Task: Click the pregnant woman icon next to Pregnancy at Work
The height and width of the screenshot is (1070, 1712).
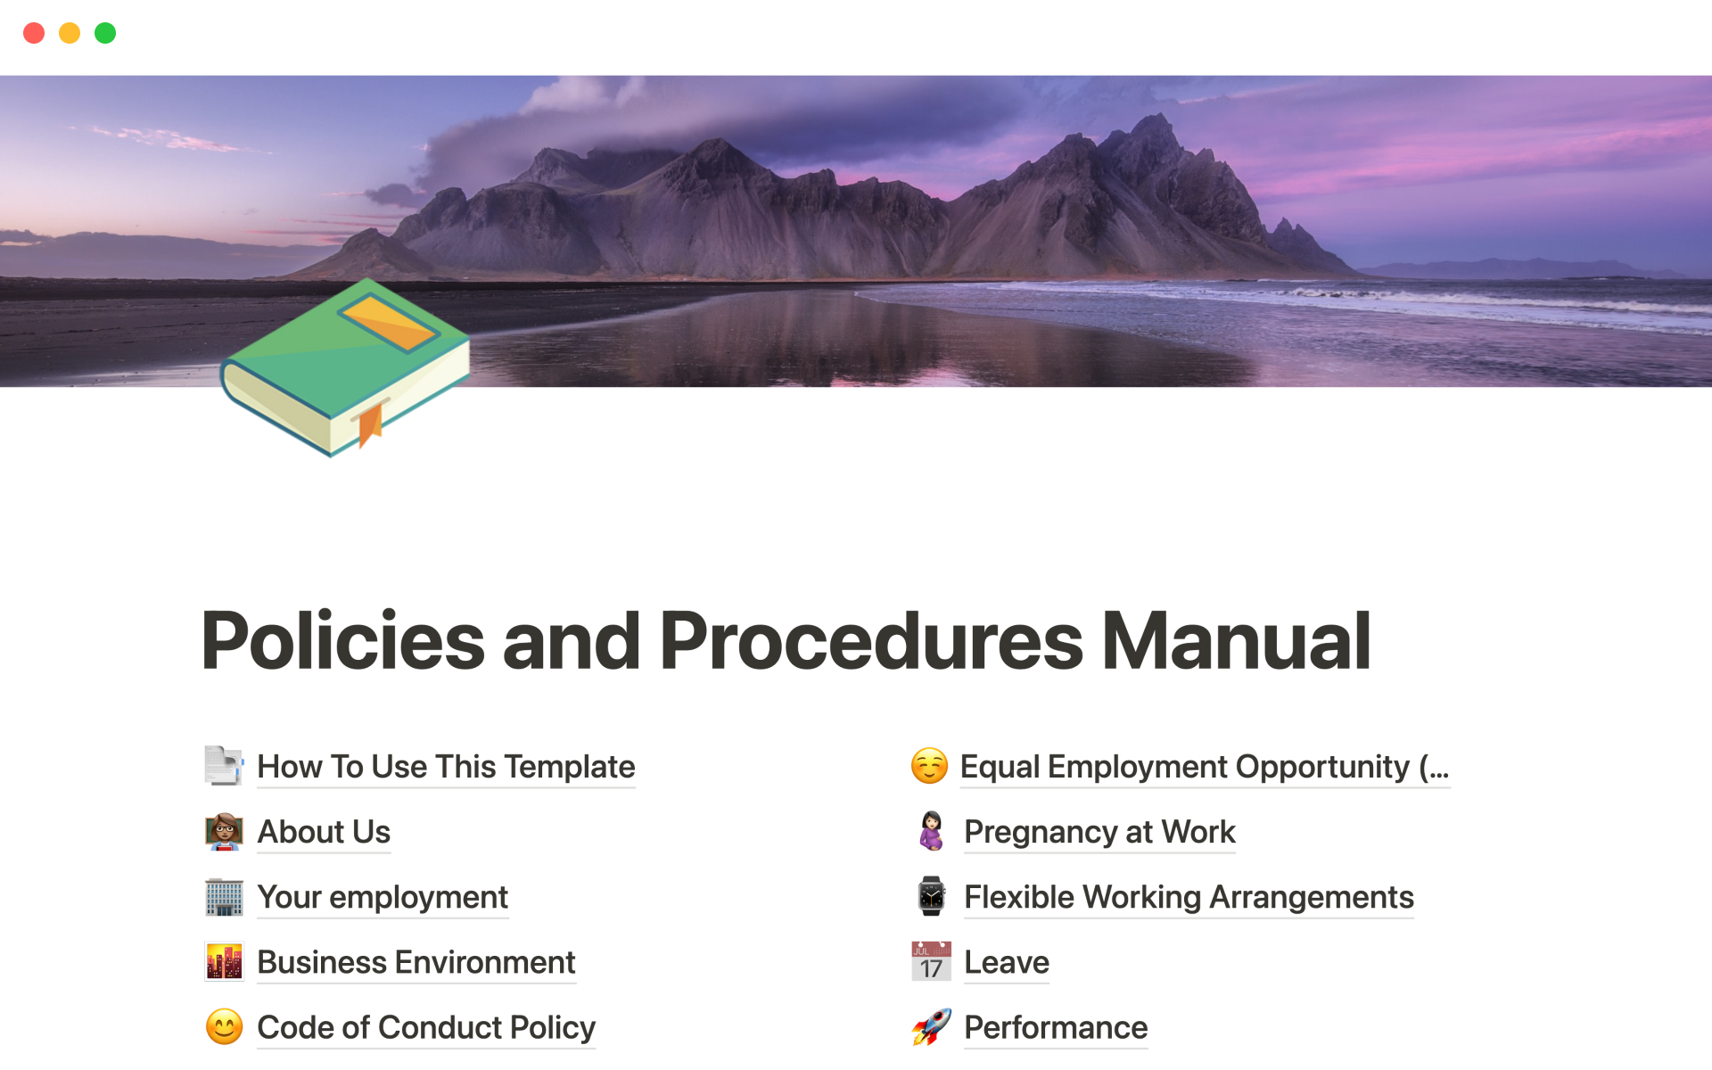Action: 931,831
